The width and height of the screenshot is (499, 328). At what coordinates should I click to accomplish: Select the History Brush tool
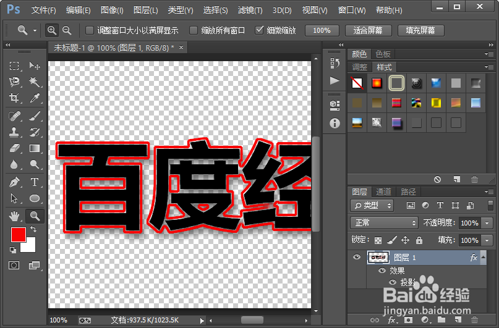pyautogui.click(x=35, y=132)
